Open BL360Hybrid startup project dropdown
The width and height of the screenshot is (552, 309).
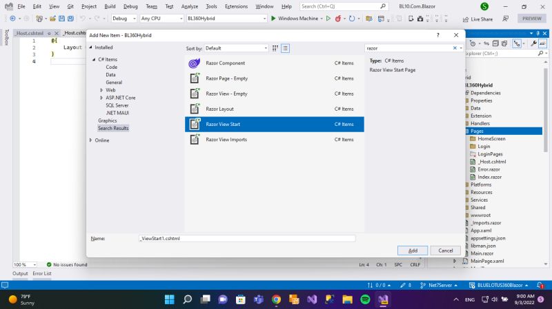click(x=226, y=19)
